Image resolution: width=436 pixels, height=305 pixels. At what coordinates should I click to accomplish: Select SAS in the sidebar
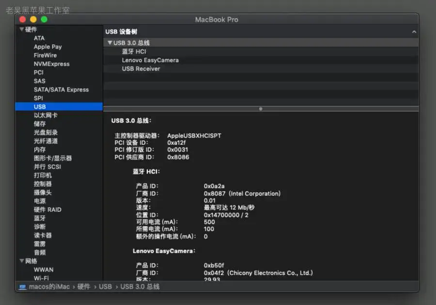(40, 81)
